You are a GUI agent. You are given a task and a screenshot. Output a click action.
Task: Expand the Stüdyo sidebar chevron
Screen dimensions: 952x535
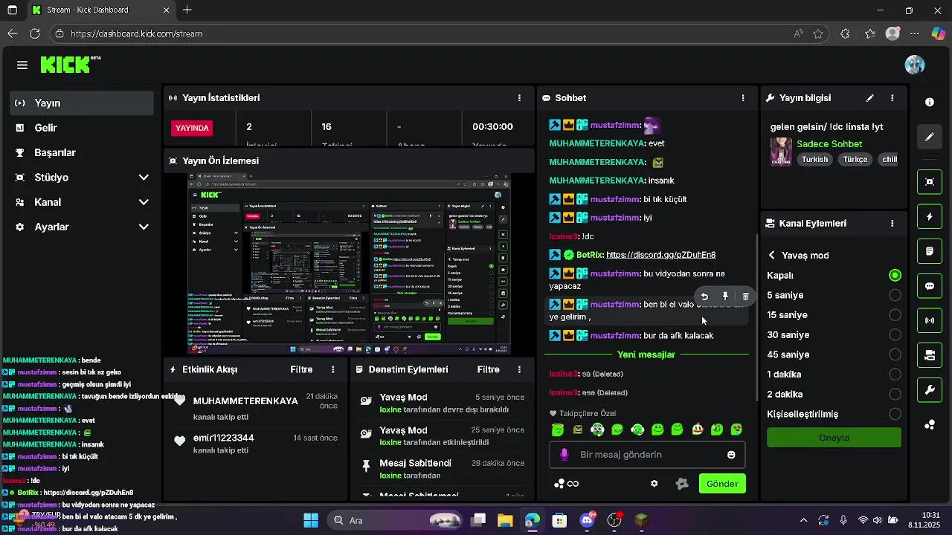point(144,178)
